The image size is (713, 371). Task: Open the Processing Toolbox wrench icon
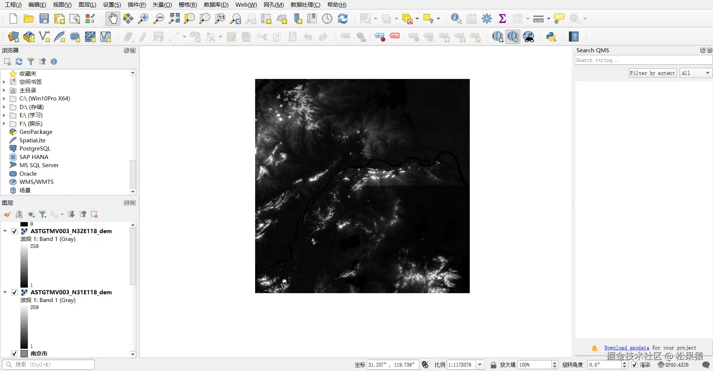pyautogui.click(x=487, y=19)
